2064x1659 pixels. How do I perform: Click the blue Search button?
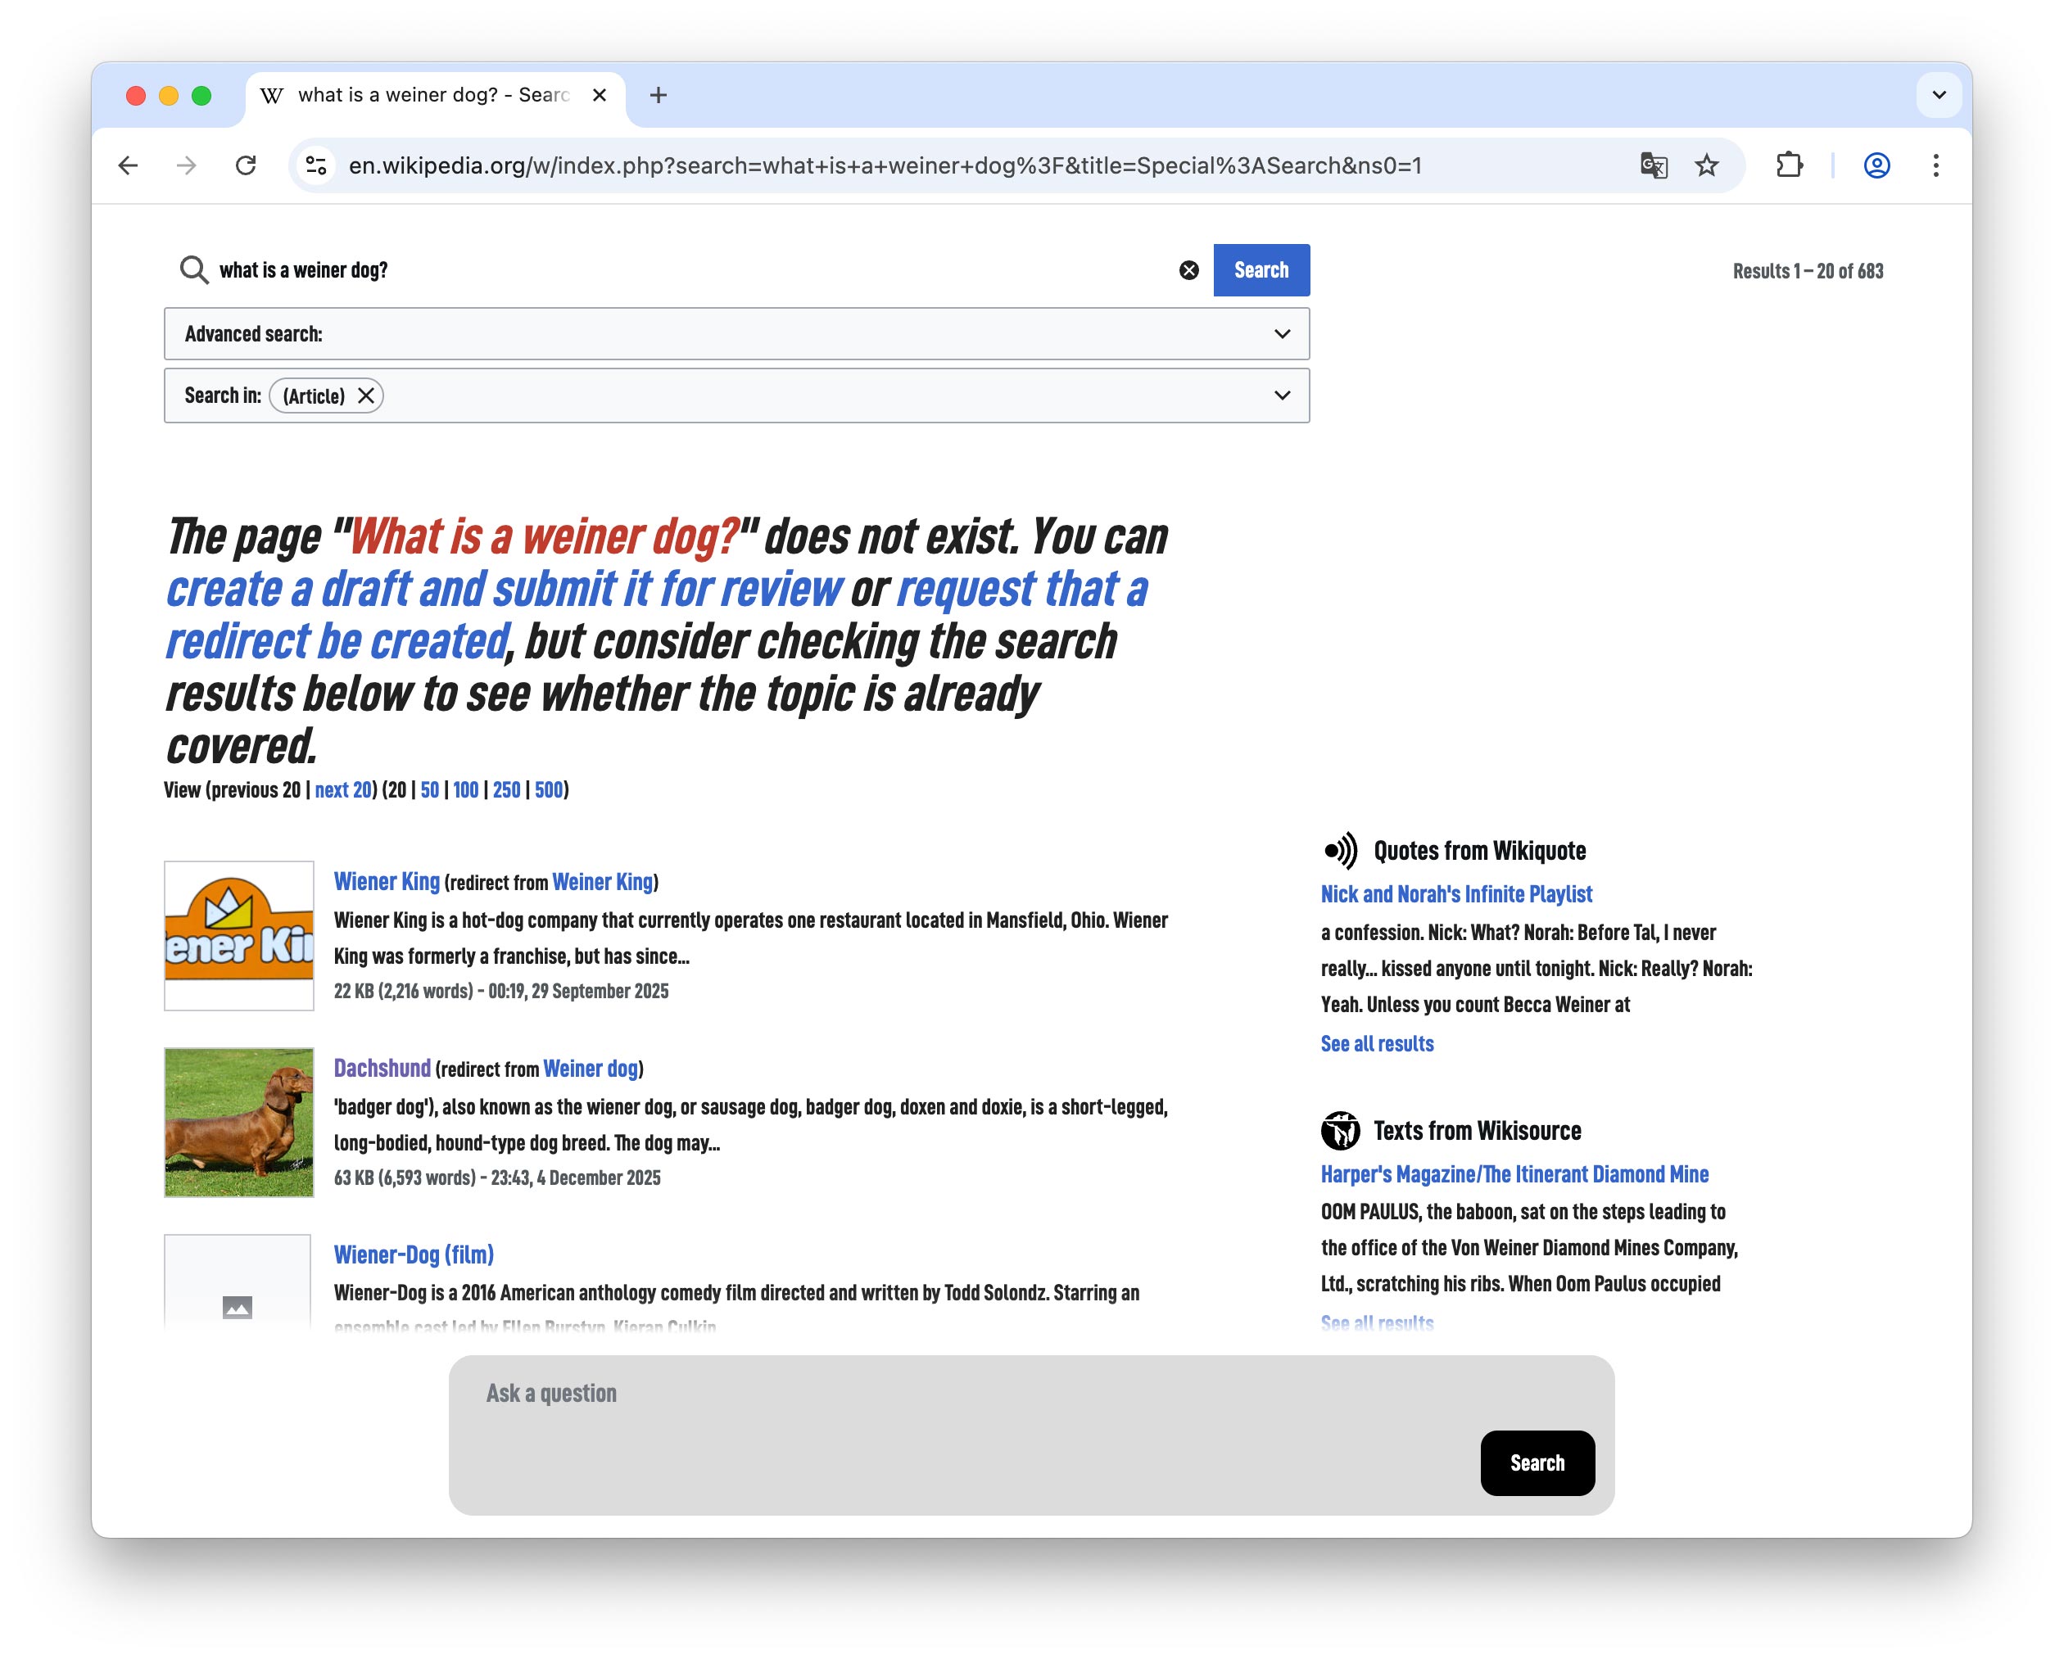click(1260, 270)
